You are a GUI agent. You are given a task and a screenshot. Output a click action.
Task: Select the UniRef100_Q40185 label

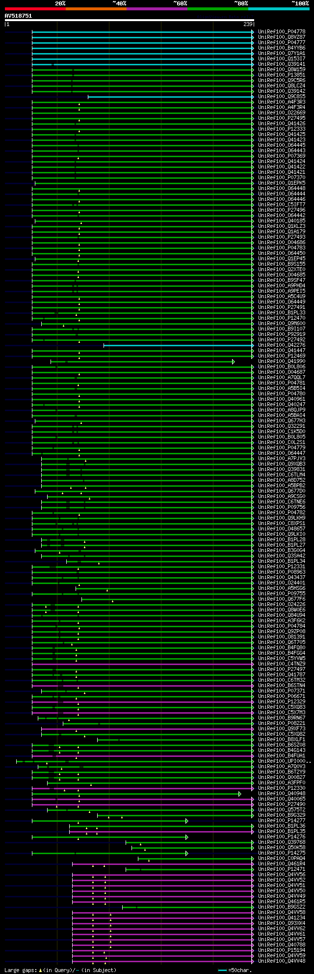(282, 221)
